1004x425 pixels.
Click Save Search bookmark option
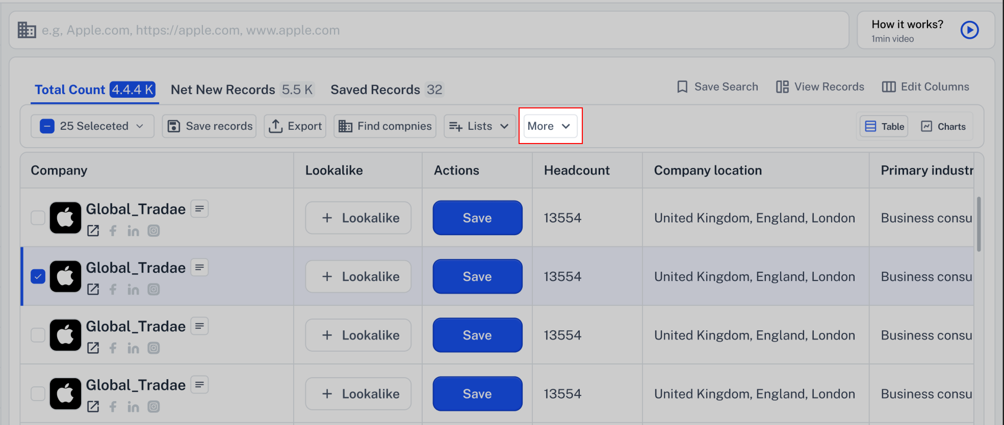tap(717, 87)
